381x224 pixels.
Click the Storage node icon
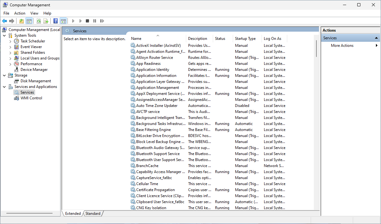[x=10, y=75]
